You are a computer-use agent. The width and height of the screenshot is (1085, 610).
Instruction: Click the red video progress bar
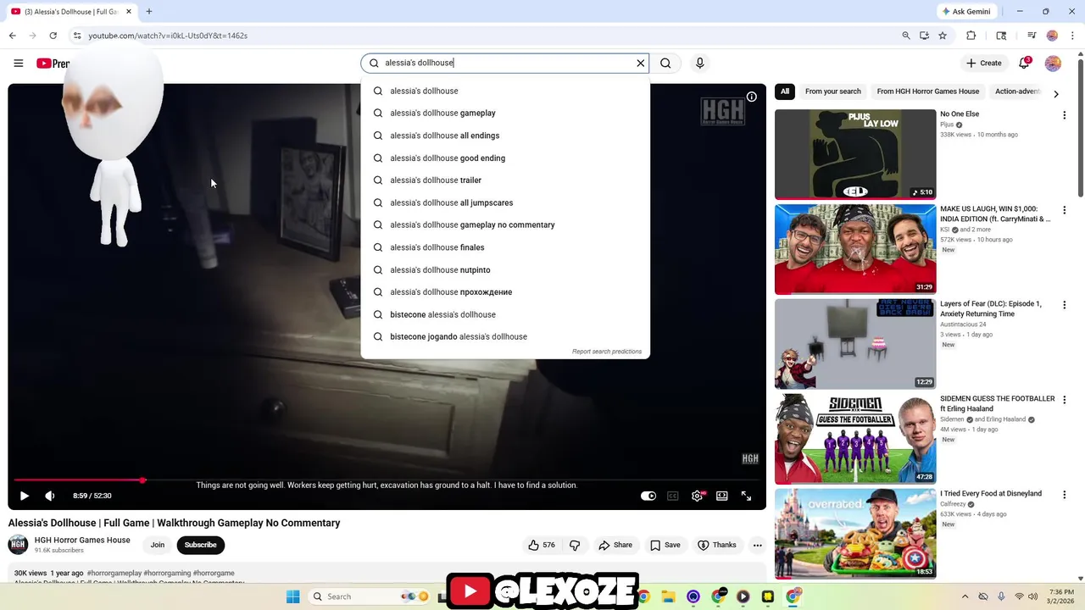click(x=78, y=480)
